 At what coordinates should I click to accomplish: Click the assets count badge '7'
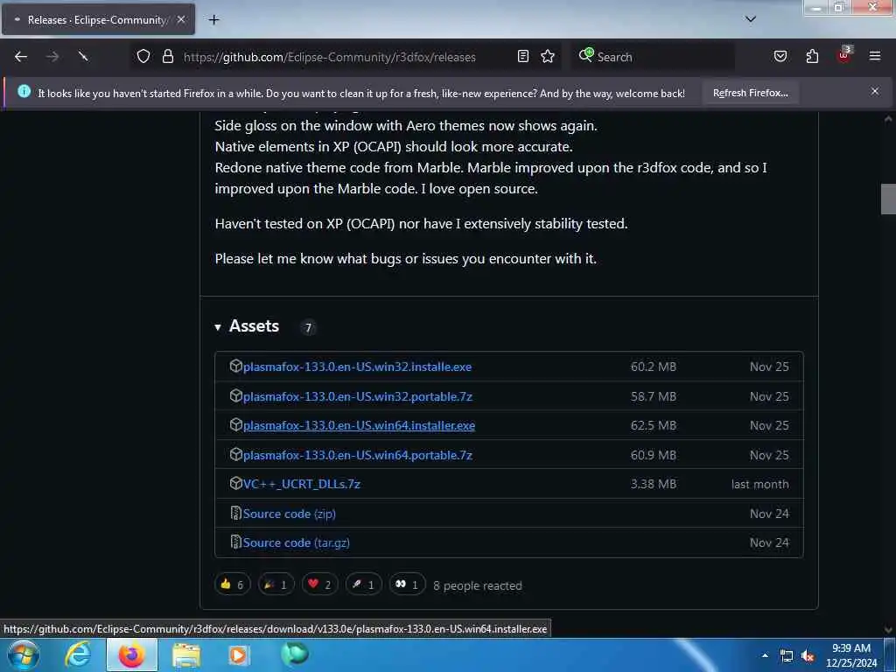coord(308,327)
